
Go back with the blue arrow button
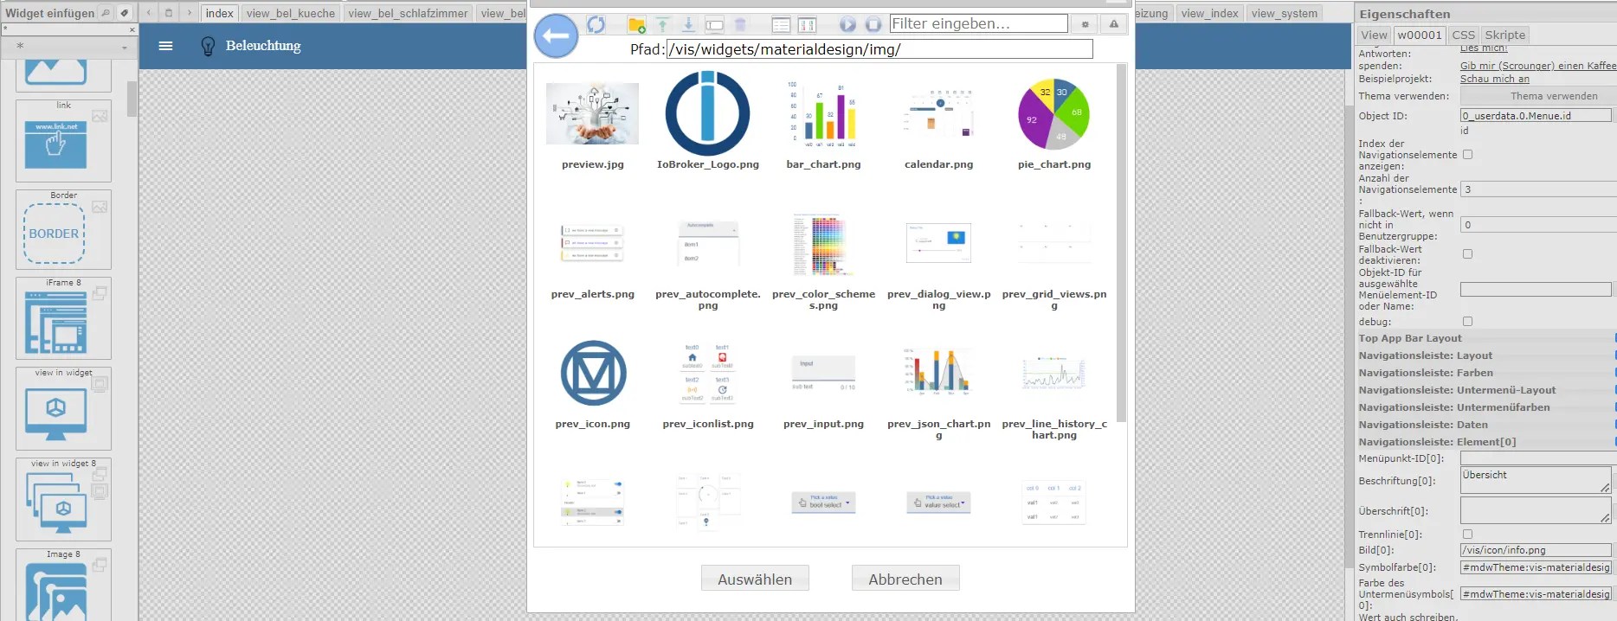click(x=556, y=36)
